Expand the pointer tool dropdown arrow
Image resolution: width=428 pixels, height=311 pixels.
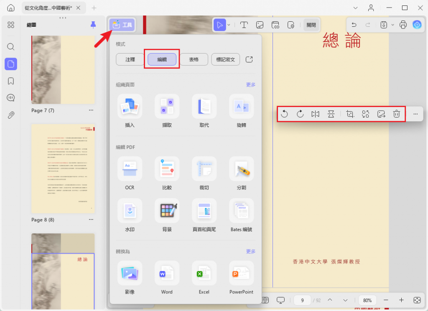click(x=229, y=25)
